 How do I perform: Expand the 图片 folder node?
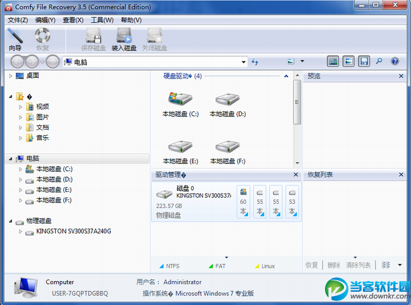click(x=20, y=117)
